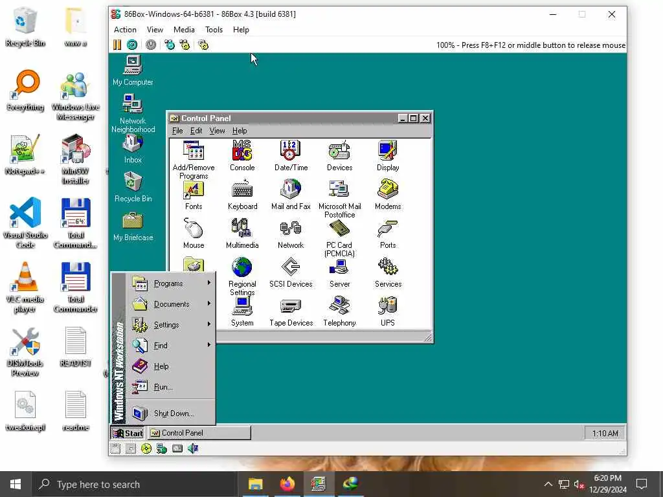The width and height of the screenshot is (663, 497).
Task: Expand the Documents submenu in Start menu
Action: click(171, 304)
